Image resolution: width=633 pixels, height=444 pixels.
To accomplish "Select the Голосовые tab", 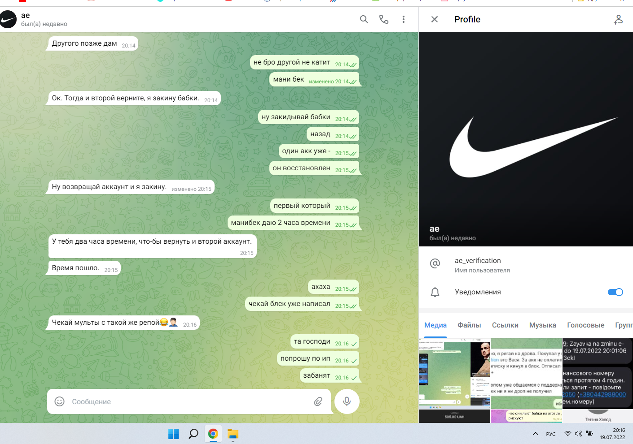I will click(585, 325).
